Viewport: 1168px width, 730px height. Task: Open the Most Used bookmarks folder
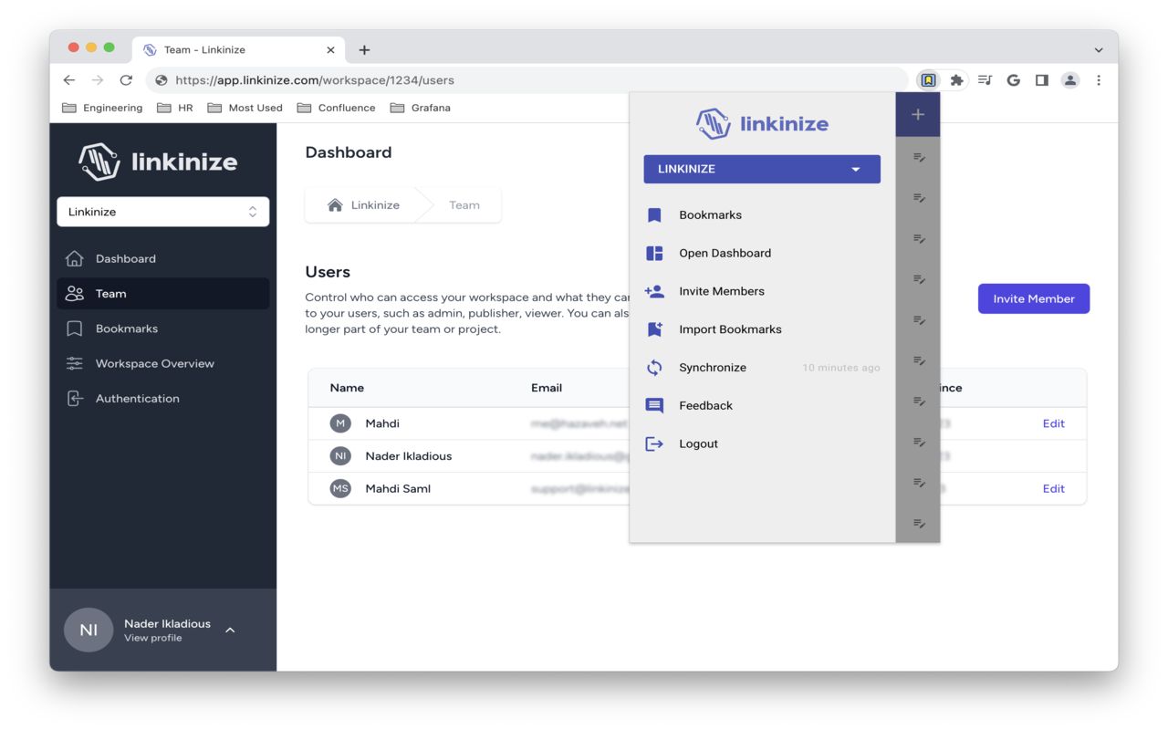click(x=245, y=108)
